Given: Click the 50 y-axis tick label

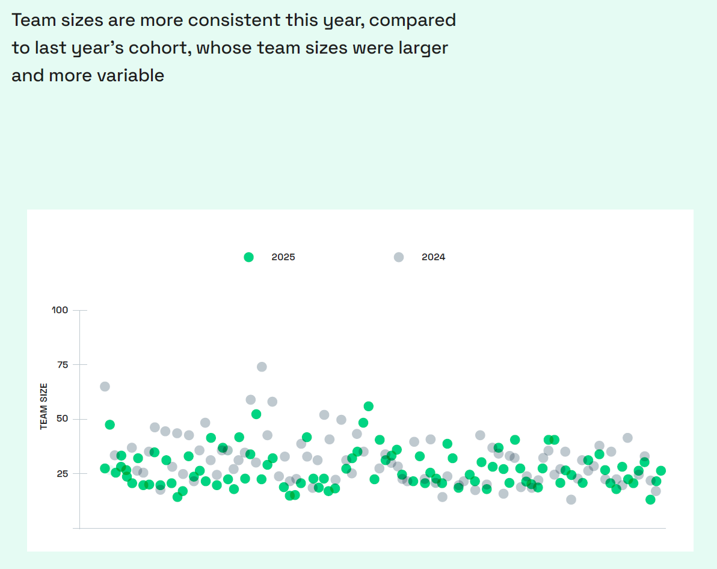Looking at the screenshot, I should click(x=62, y=419).
